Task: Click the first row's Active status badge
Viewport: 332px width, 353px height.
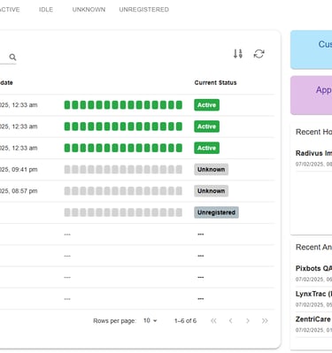Action: coord(206,105)
